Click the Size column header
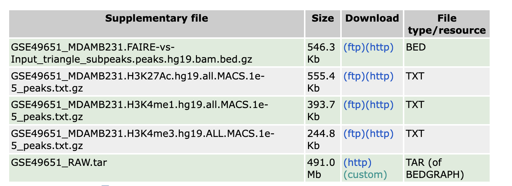Image resolution: width=512 pixels, height=186 pixels. (323, 18)
